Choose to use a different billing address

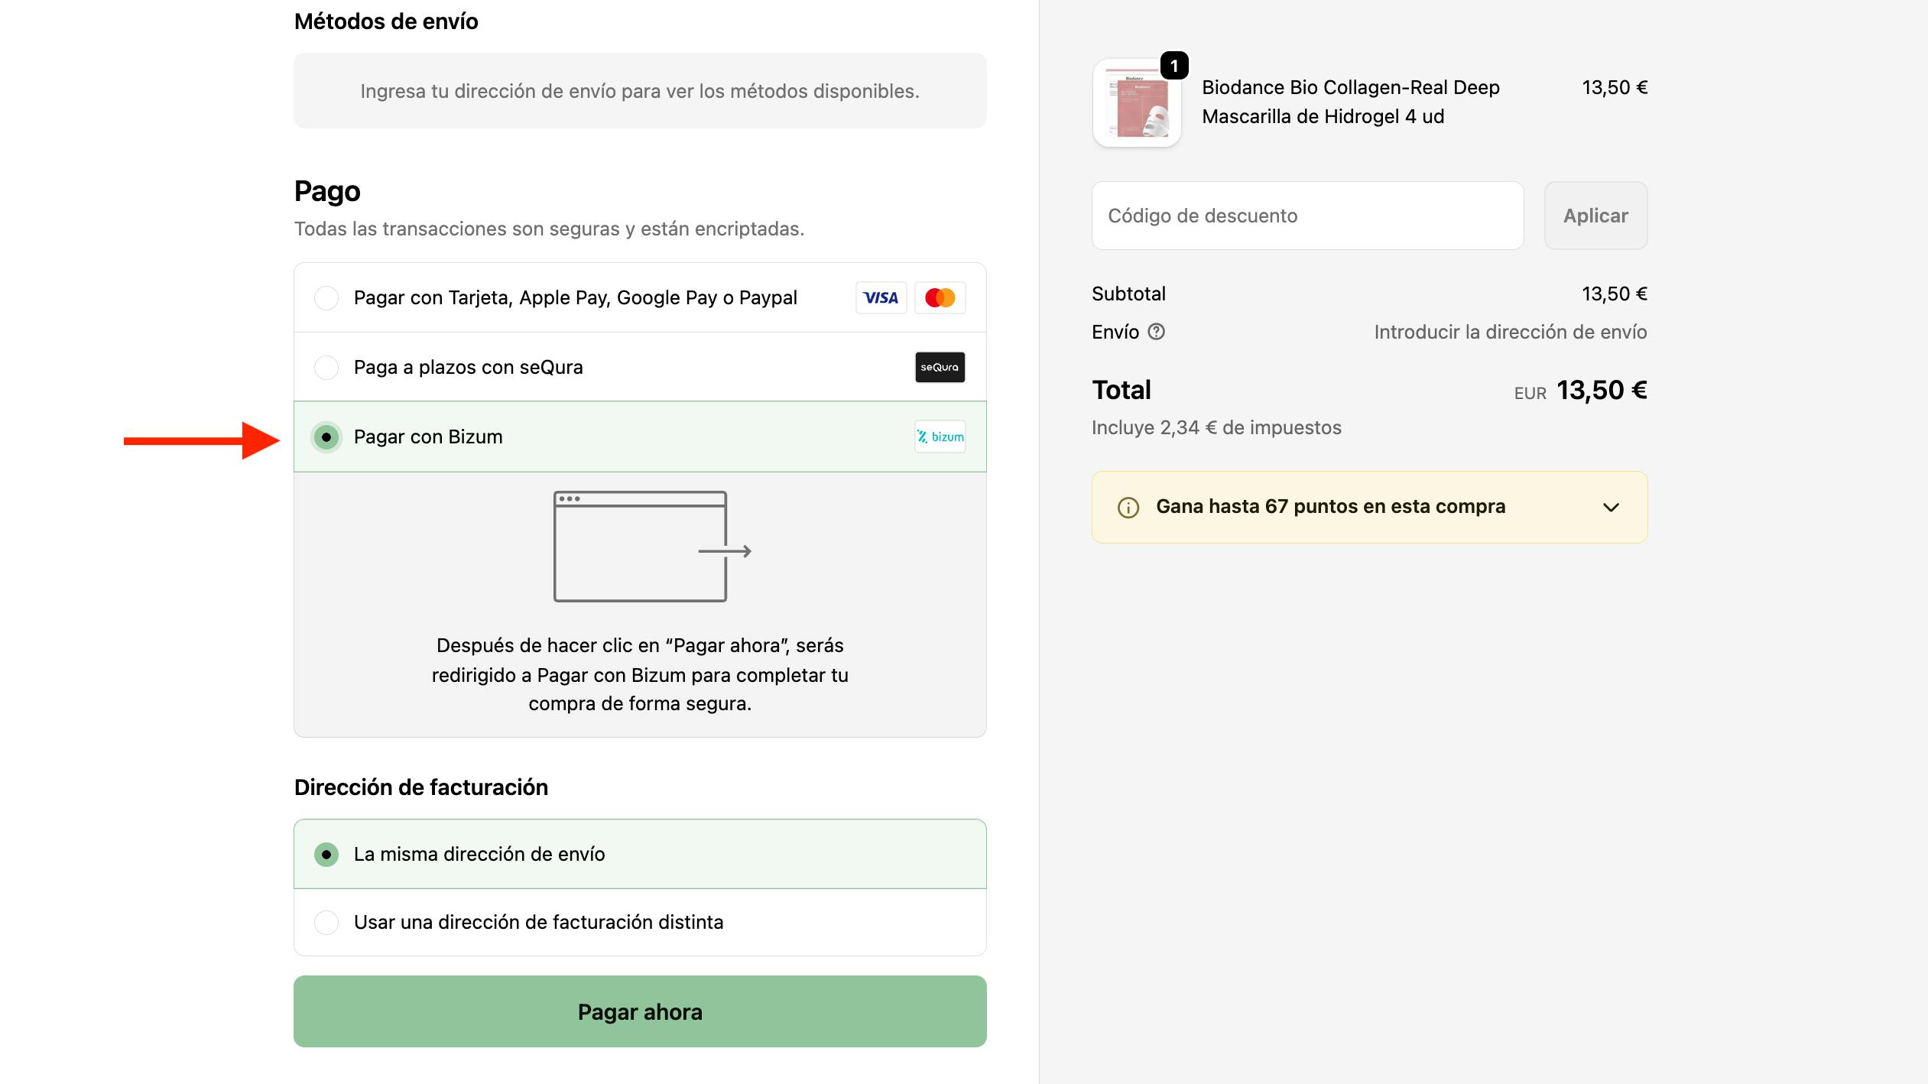[x=326, y=923]
